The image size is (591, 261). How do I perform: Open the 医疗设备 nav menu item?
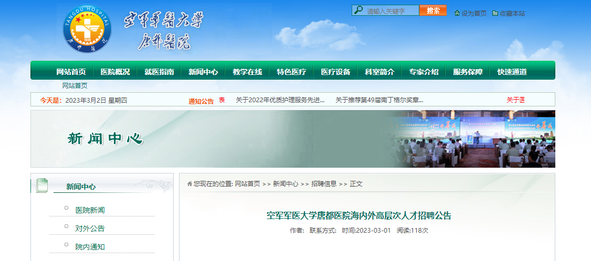(x=336, y=72)
